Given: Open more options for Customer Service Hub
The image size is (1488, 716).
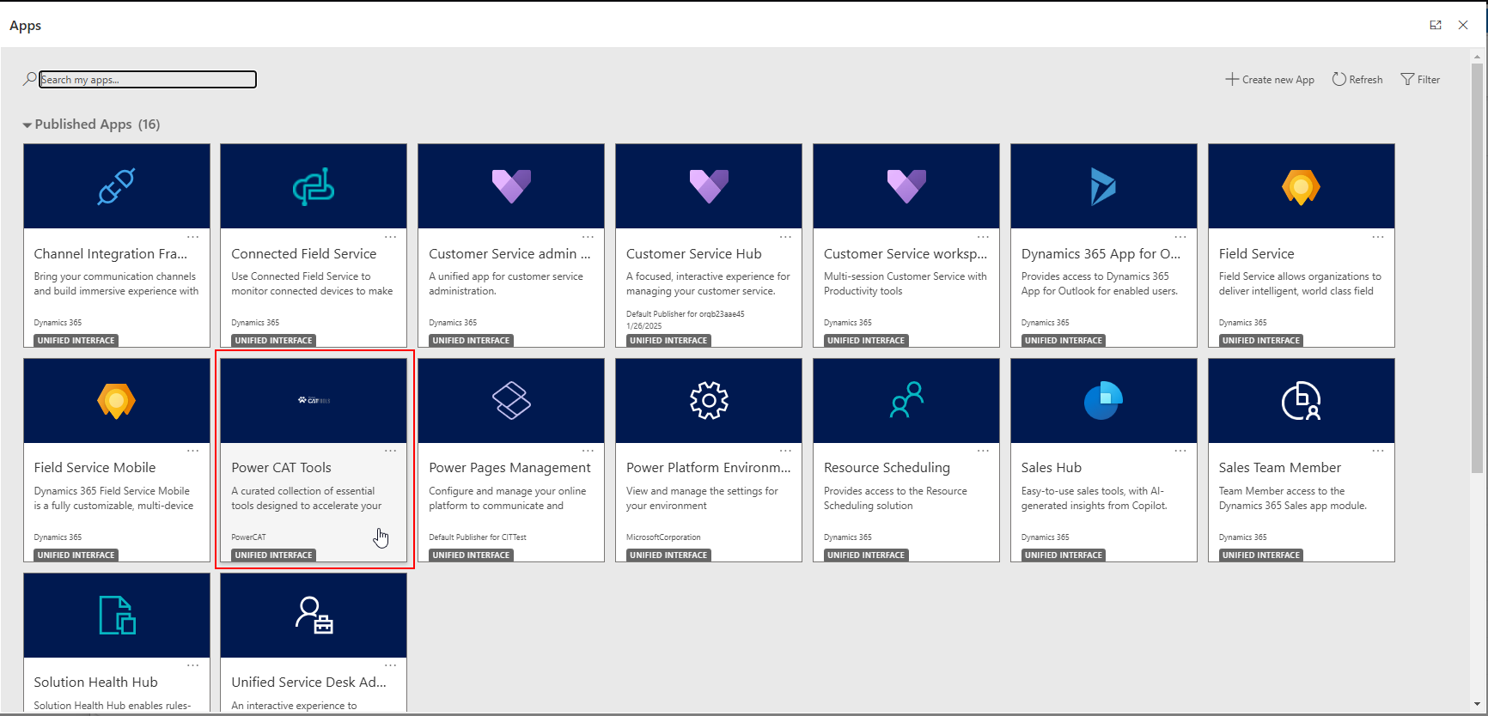Looking at the screenshot, I should click(x=785, y=237).
